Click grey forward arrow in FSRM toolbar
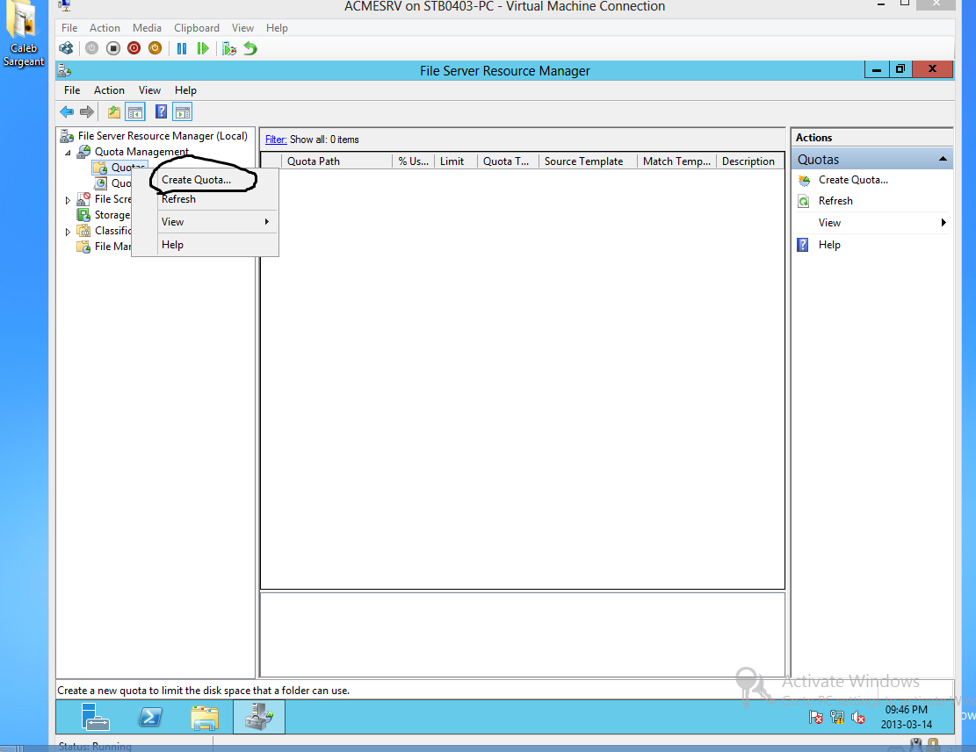Screen dimensions: 976x752 86,111
